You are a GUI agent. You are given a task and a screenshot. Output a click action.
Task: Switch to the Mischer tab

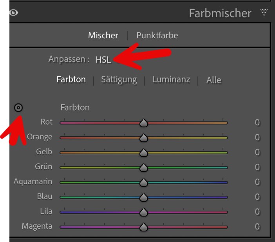[103, 35]
